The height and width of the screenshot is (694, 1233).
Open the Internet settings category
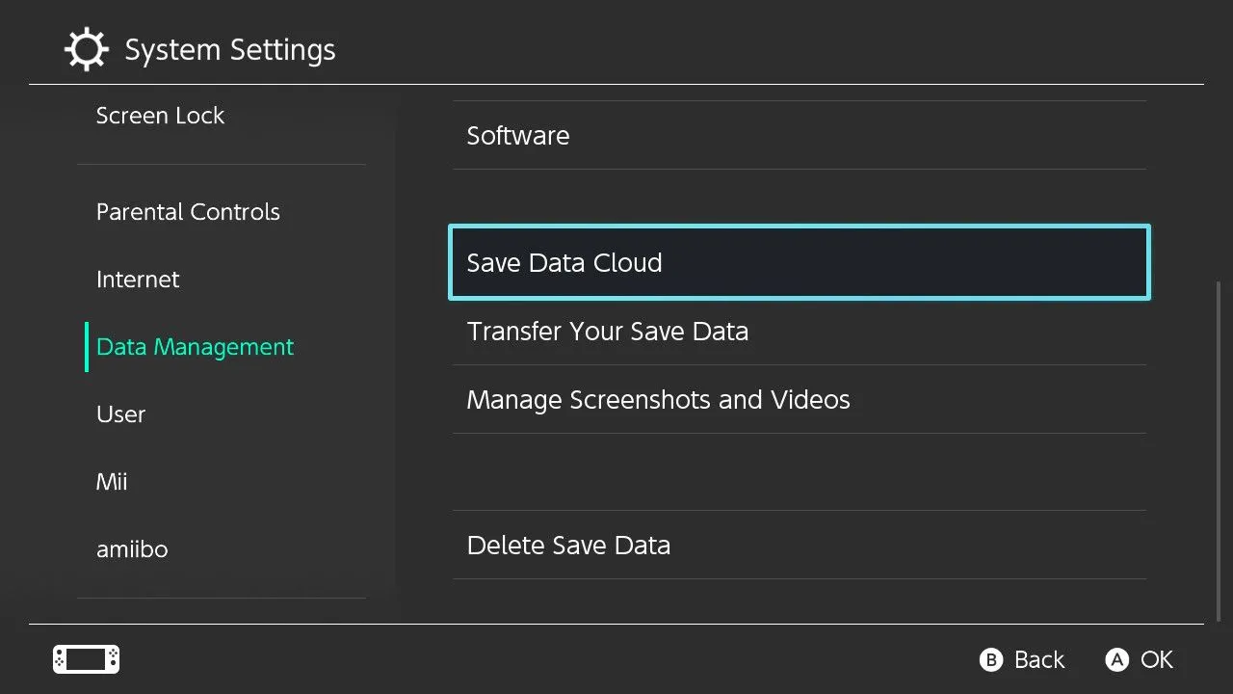[138, 280]
